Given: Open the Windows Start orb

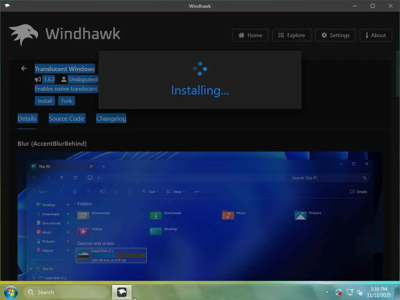Looking at the screenshot, I should click(x=11, y=292).
